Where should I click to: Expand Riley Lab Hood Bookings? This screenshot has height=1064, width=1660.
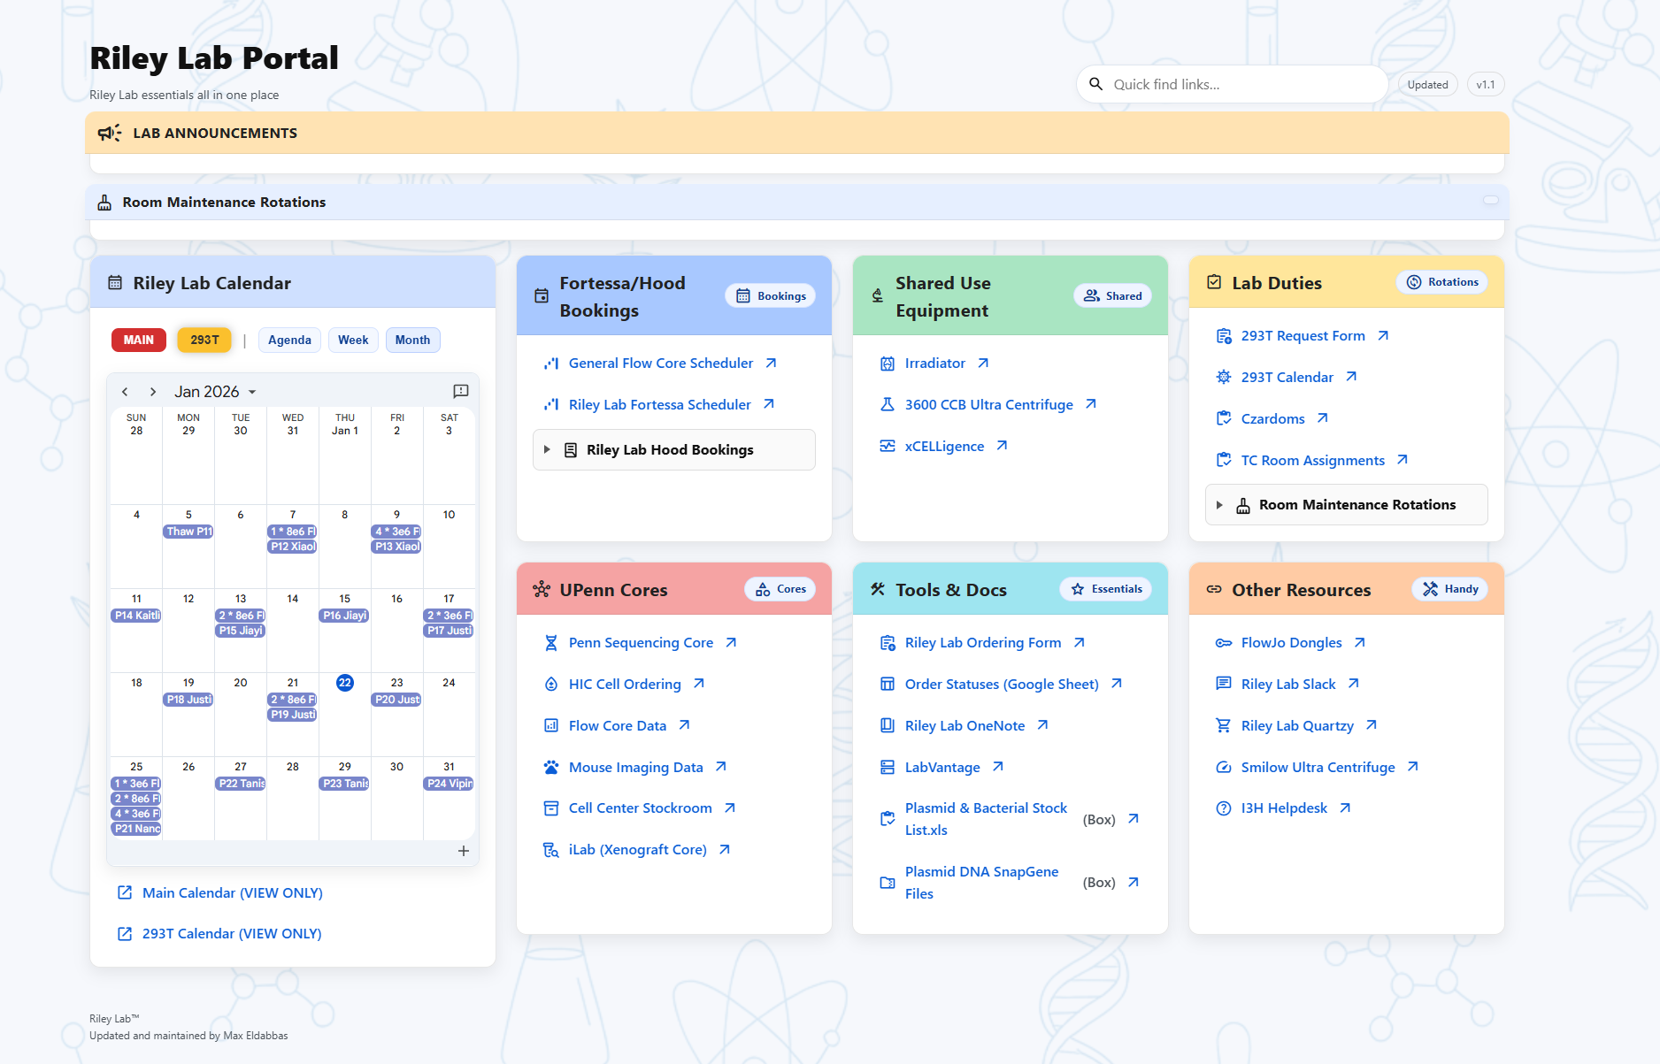coord(549,449)
